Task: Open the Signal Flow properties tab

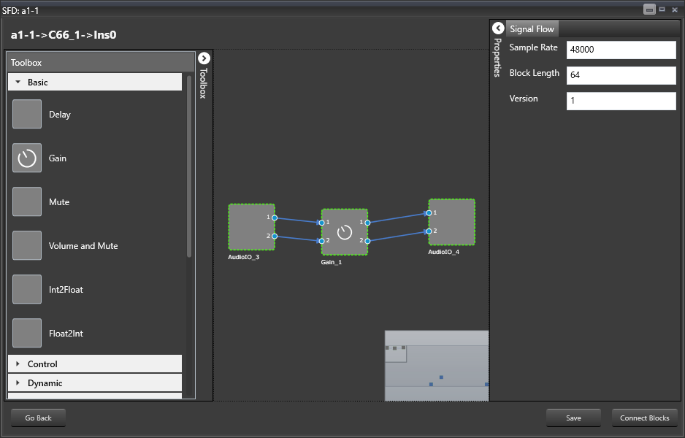Action: click(532, 28)
